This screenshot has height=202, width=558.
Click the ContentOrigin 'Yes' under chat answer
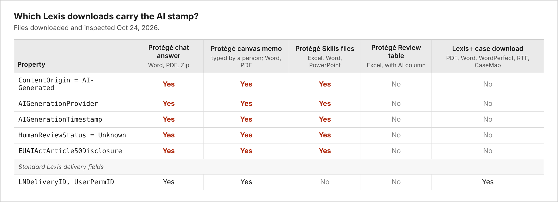pyautogui.click(x=169, y=84)
